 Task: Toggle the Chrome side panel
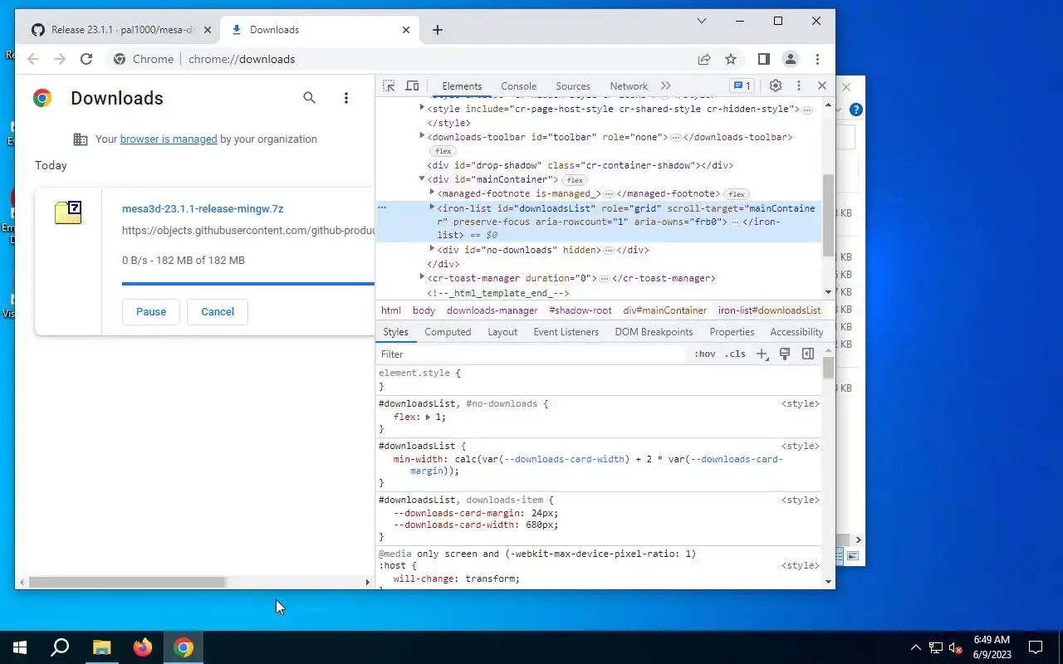click(764, 59)
